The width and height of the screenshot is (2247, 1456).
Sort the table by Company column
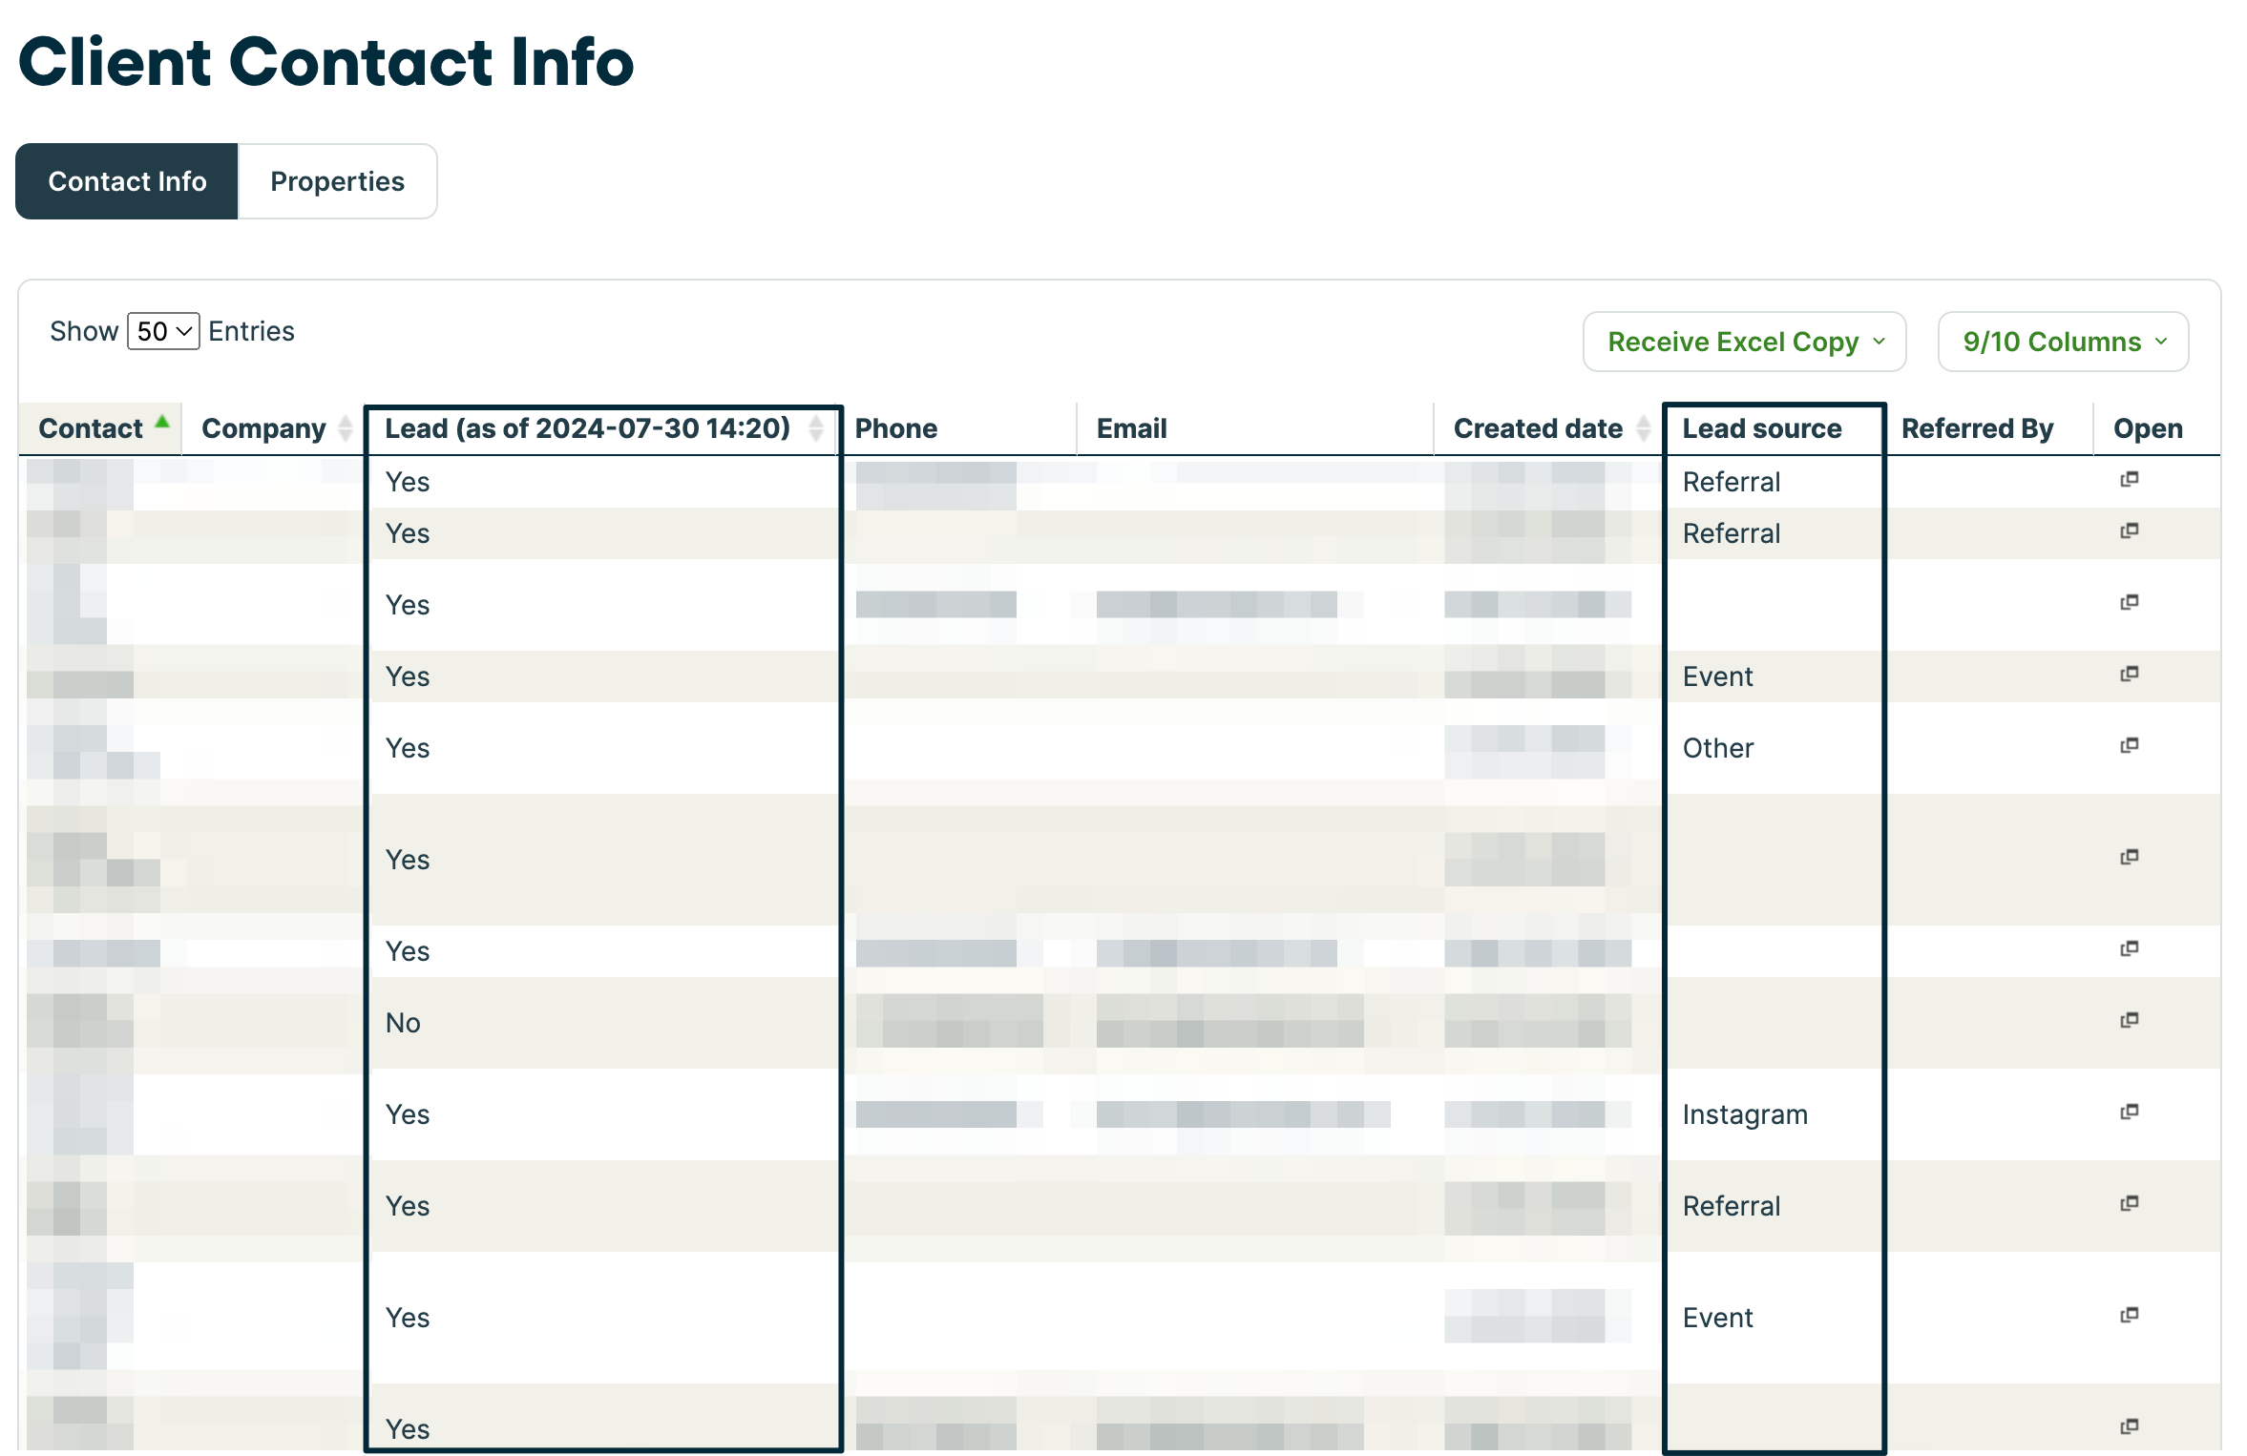[x=346, y=428]
